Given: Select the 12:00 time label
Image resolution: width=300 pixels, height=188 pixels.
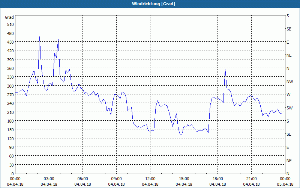Looking at the screenshot, I should [x=150, y=179].
